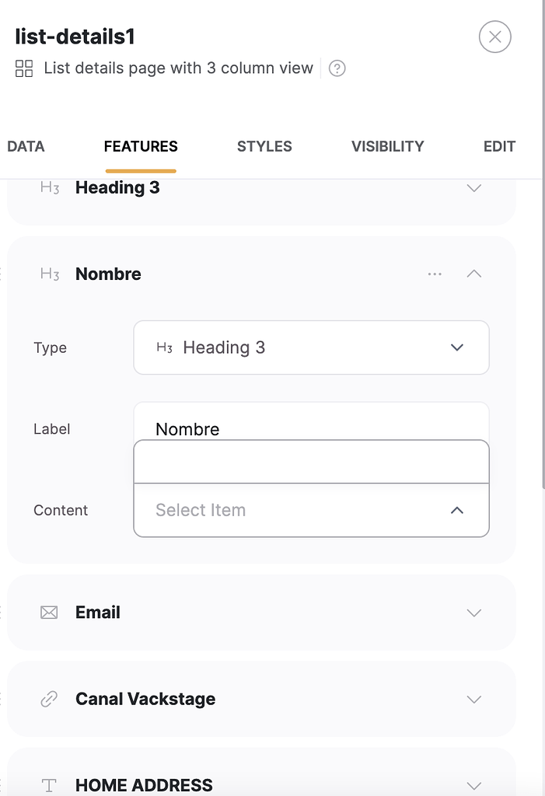Open the more options menu for Nombre
This screenshot has width=545, height=796.
click(x=434, y=274)
